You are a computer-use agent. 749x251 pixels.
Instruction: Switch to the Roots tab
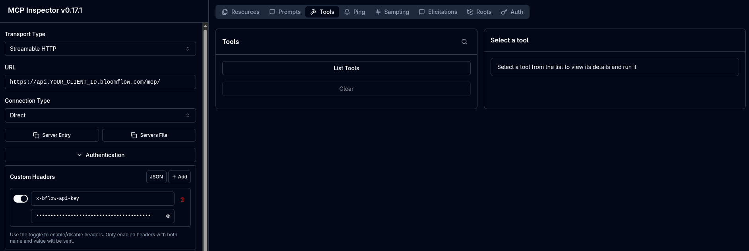pyautogui.click(x=479, y=12)
